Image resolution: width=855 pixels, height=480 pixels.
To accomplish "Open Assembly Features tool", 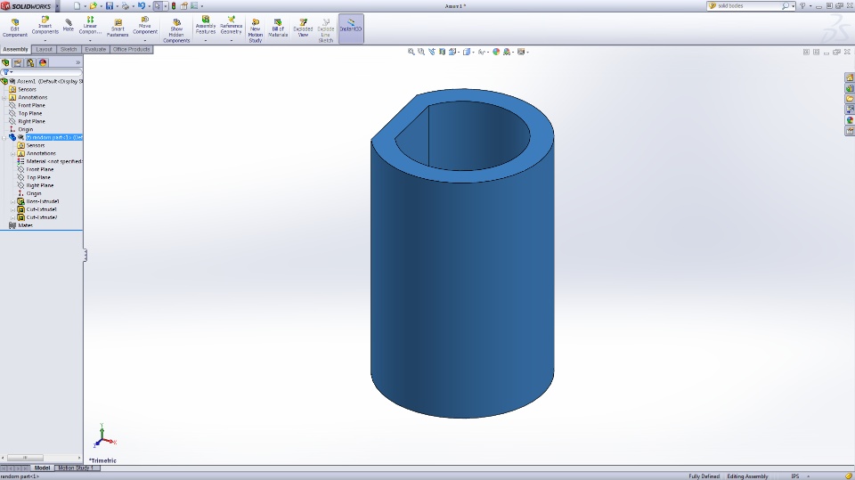I will click(x=206, y=26).
